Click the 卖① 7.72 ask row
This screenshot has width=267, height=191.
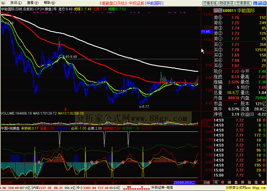click(x=240, y=39)
